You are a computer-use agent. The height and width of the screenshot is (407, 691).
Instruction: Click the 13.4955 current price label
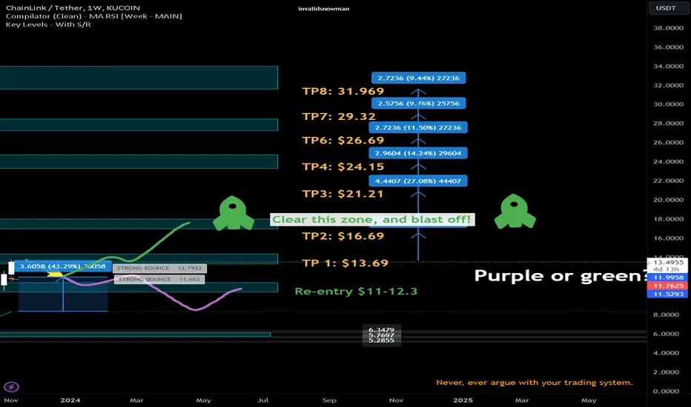[668, 262]
